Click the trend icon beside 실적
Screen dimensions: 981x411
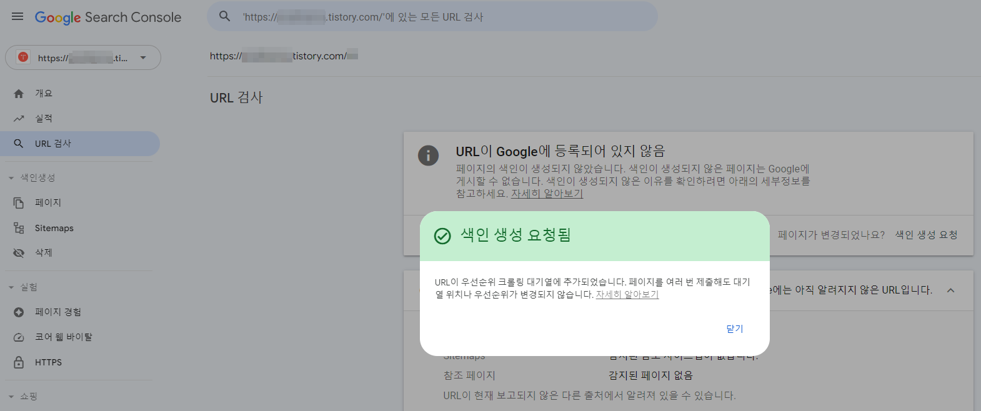[19, 119]
